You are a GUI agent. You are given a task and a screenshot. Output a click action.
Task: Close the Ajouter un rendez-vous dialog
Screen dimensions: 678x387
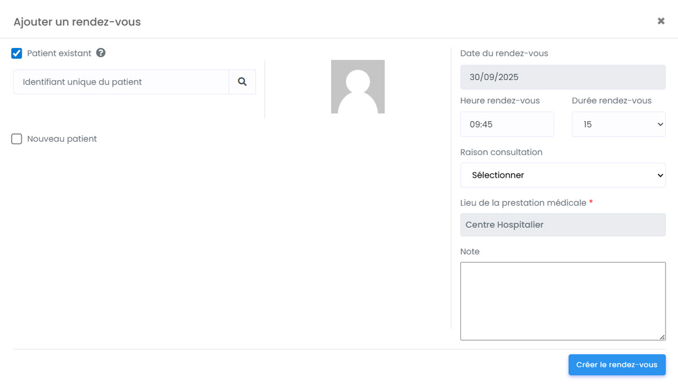tap(660, 21)
